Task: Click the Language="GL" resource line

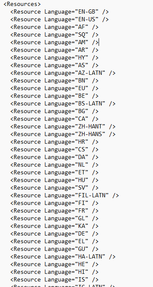Action: (54, 219)
